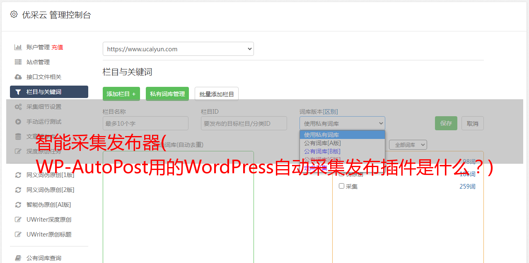This screenshot has width=529, height=263.
Task: Open 接口文件相关 in the sidebar
Action: 44,77
